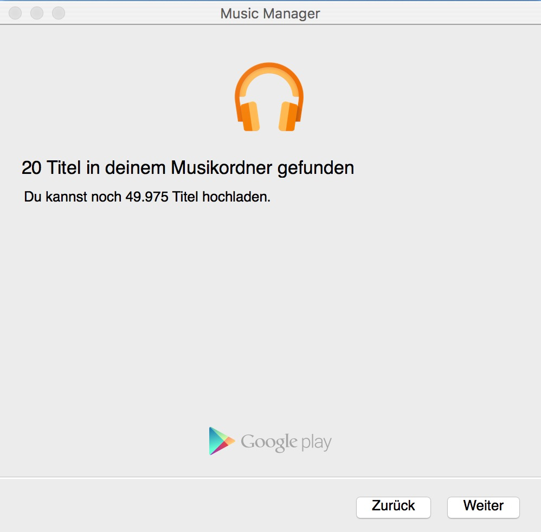Click the number 20 in the heading
The image size is (541, 532).
coord(31,168)
